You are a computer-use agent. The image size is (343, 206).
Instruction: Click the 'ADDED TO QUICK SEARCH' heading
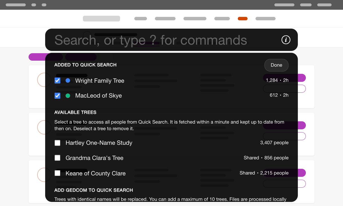tap(85, 65)
